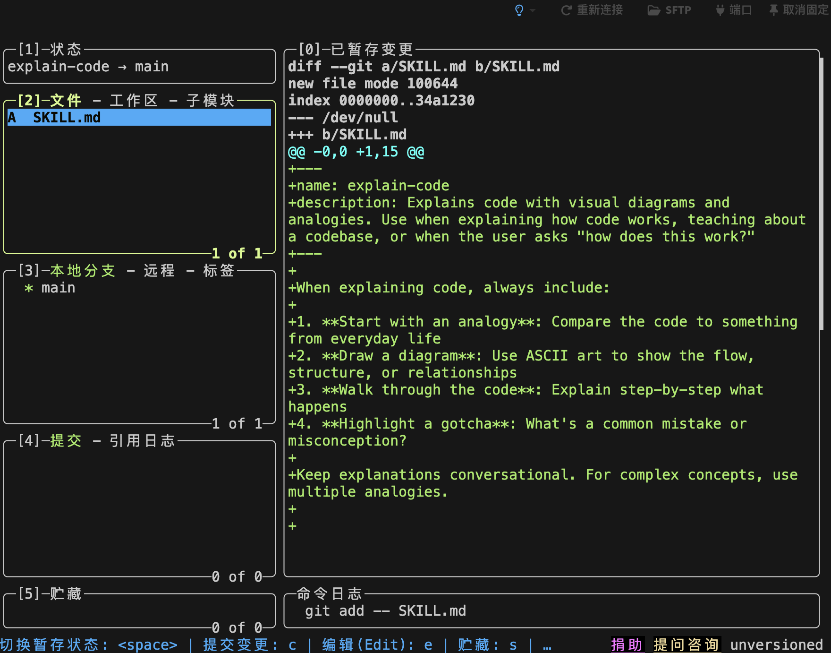This screenshot has height=653, width=831.
Task: Click the 切换暂存状态 <space> option
Action: pyautogui.click(x=89, y=645)
